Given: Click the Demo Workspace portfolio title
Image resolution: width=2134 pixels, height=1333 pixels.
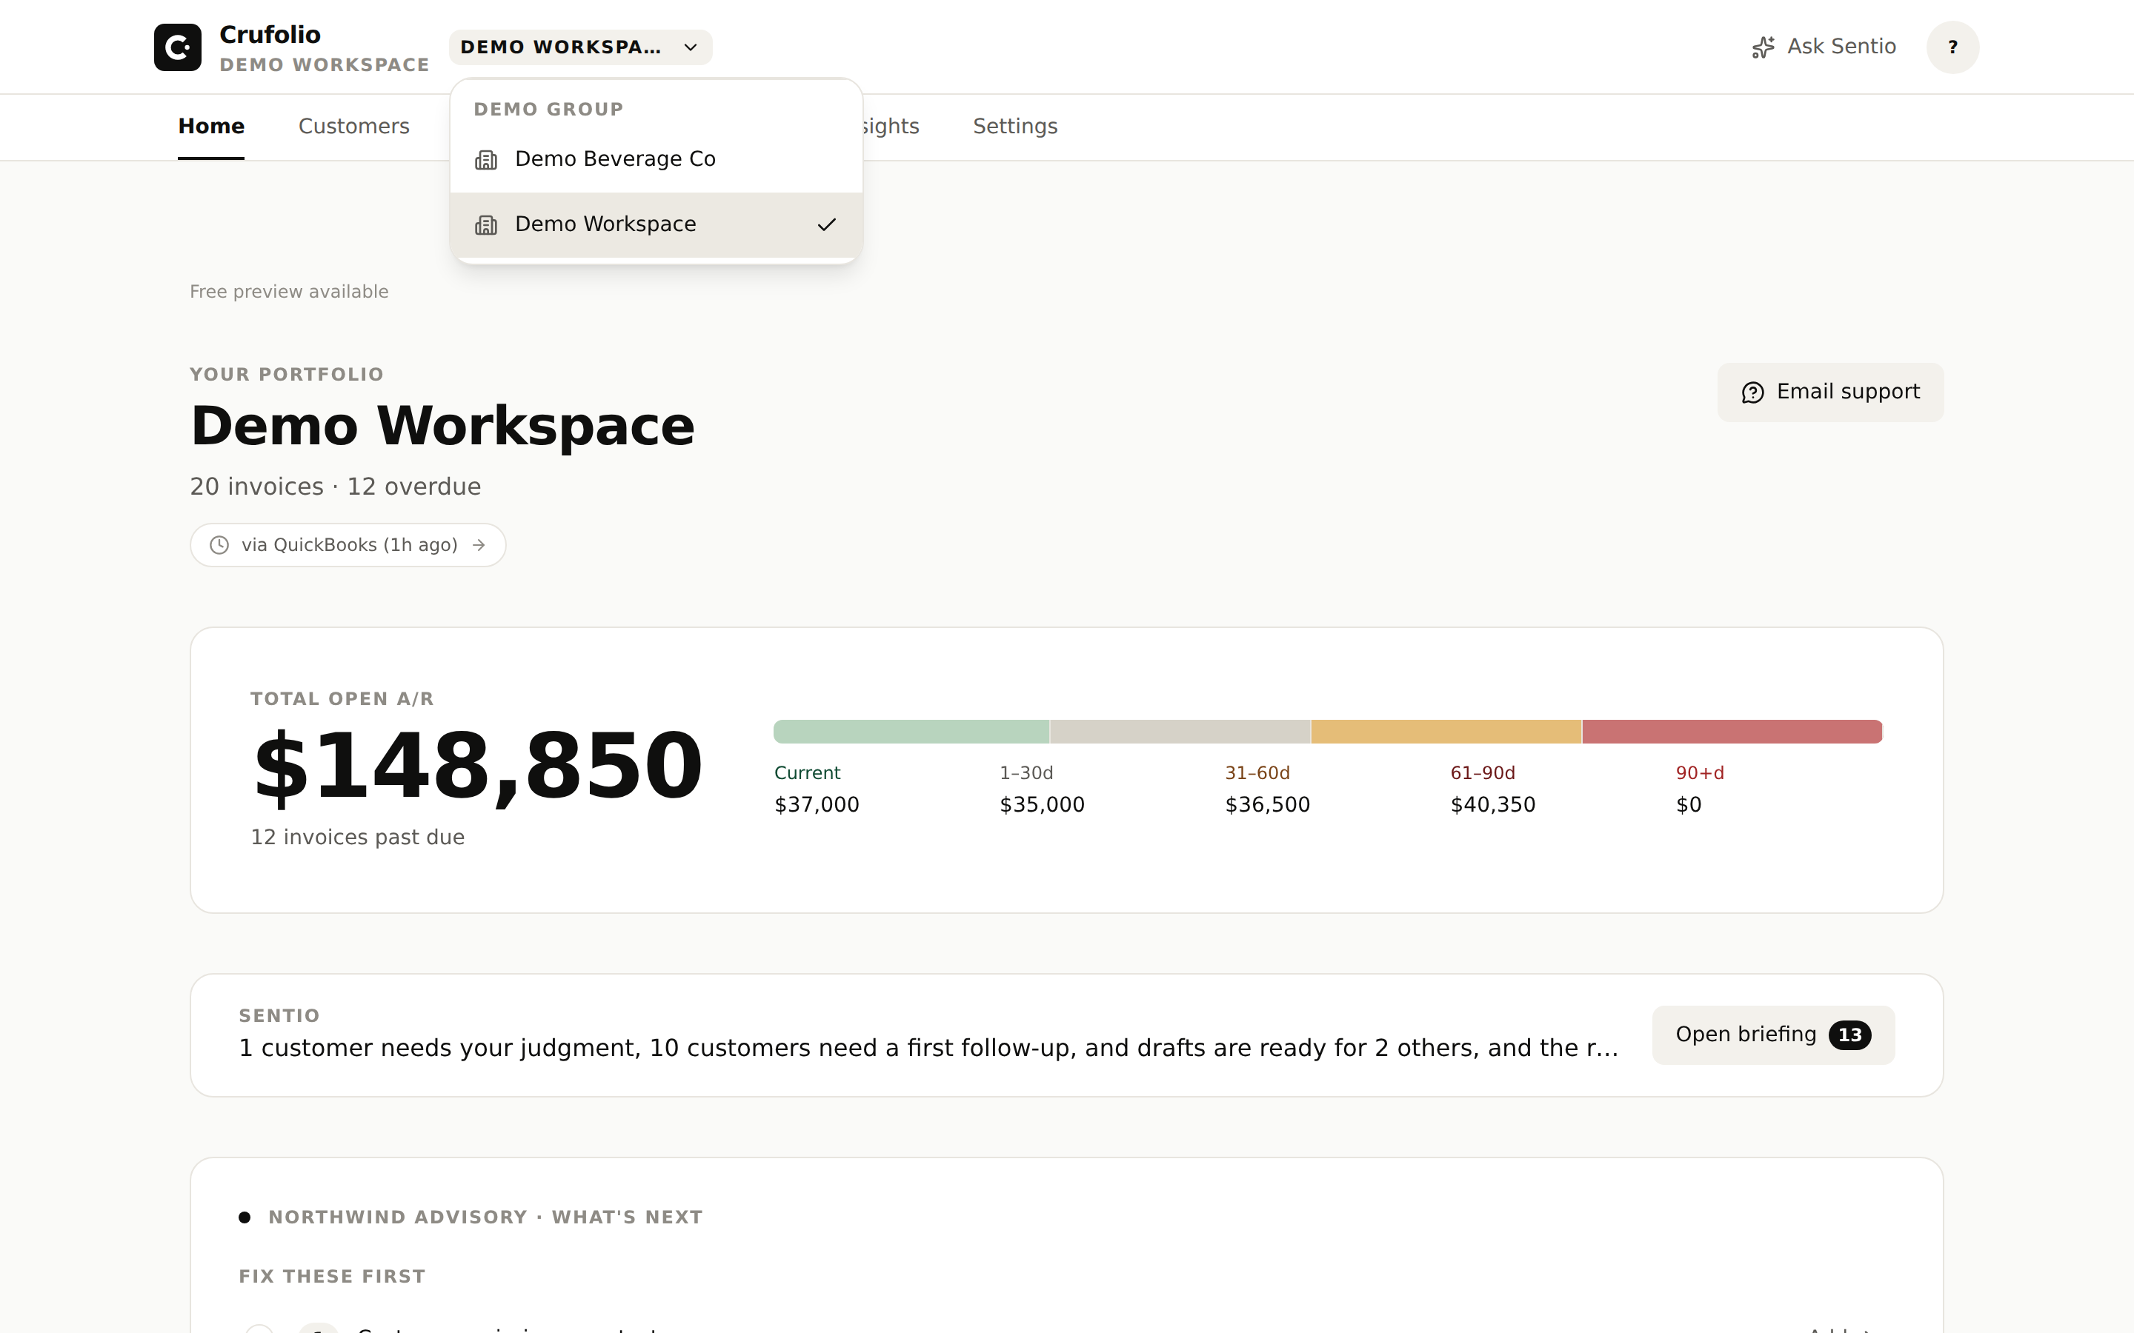Looking at the screenshot, I should 442,427.
